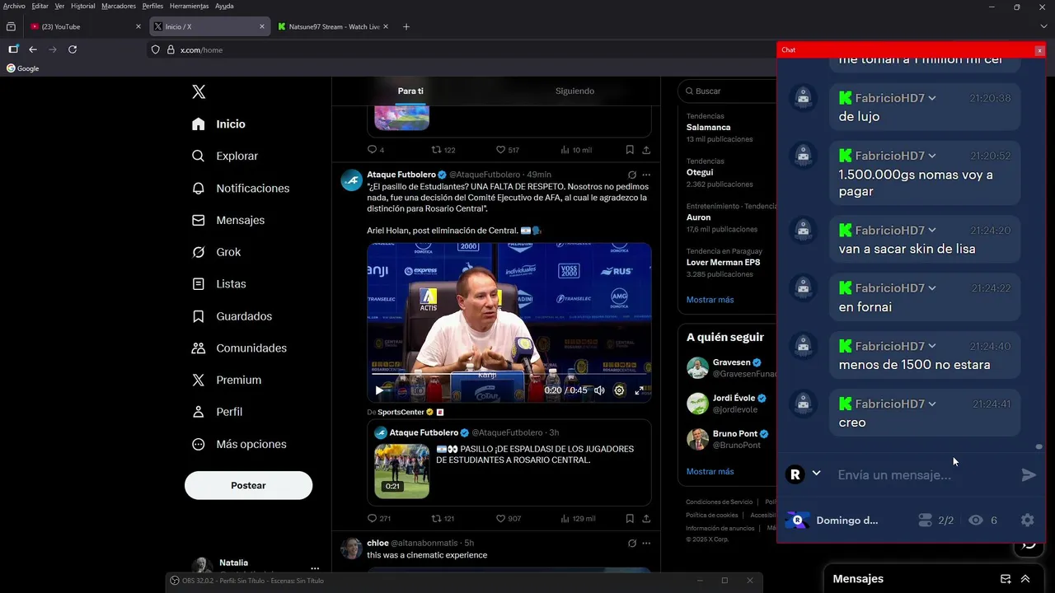Open the Historial menu
The width and height of the screenshot is (1055, 593).
(82, 6)
